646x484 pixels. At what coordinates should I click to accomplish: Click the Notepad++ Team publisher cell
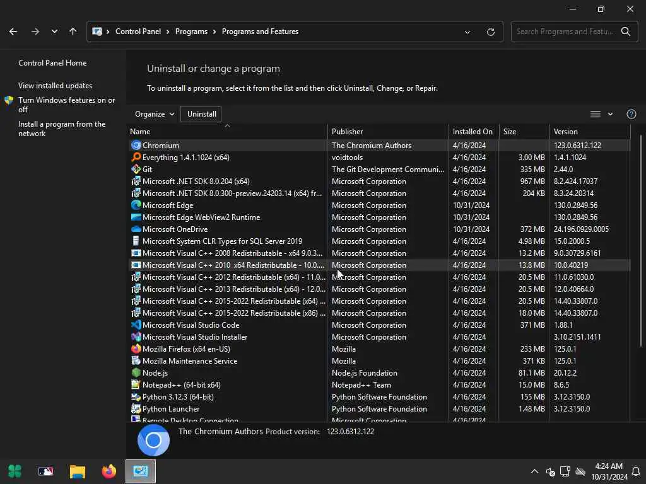pos(361,385)
